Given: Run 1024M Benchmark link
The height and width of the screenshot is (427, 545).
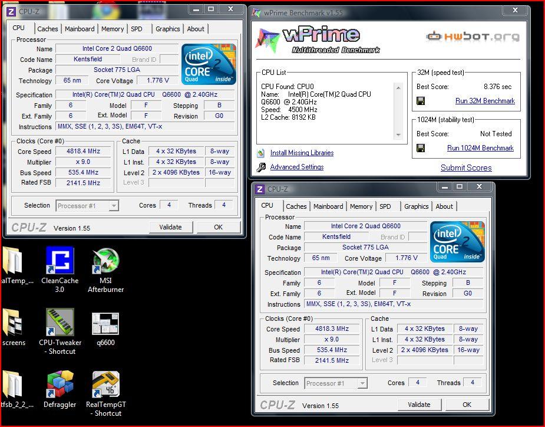Looking at the screenshot, I should coord(480,148).
